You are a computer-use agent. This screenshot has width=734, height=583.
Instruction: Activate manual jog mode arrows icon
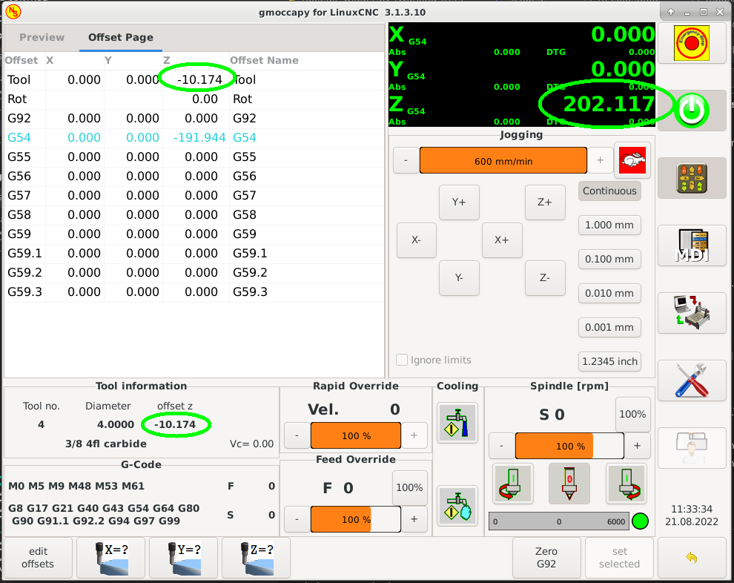click(691, 177)
